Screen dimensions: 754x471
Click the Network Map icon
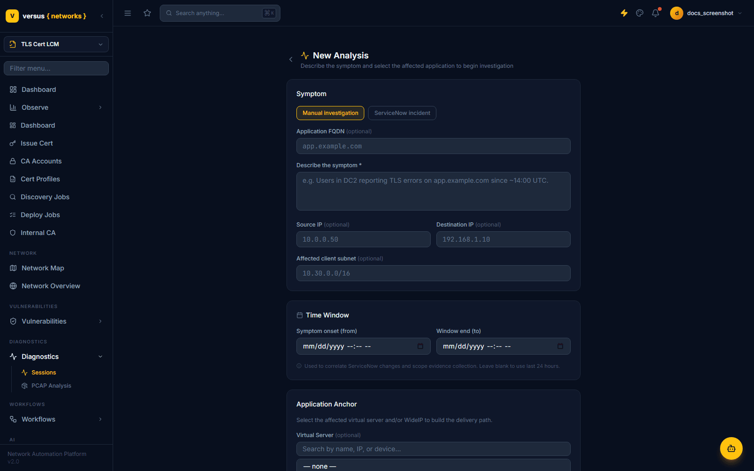(x=13, y=268)
